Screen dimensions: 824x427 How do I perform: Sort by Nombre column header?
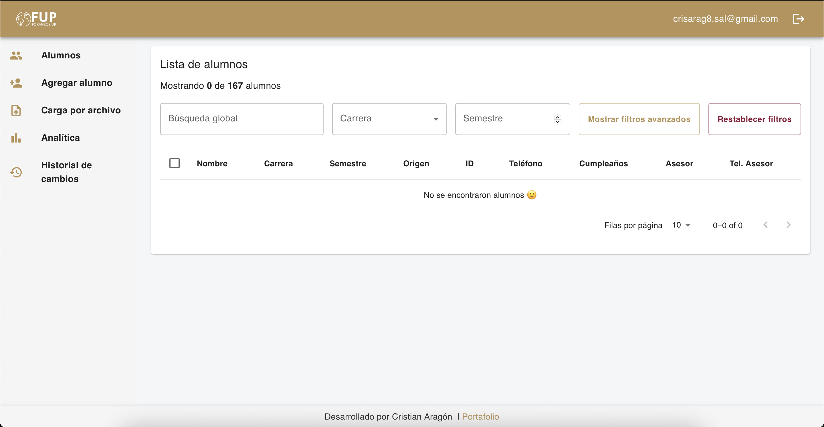pyautogui.click(x=212, y=163)
